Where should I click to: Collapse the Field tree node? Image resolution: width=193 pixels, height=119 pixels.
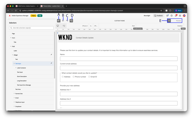[11, 46]
